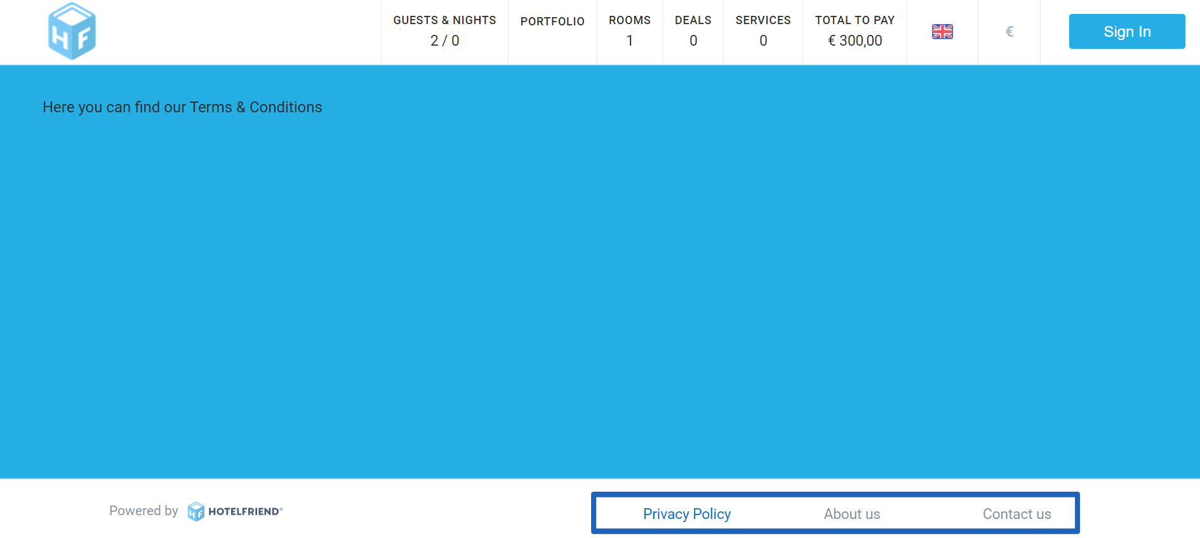Viewport: 1200px width, 538px height.
Task: Open the Services header item
Action: pos(763,32)
